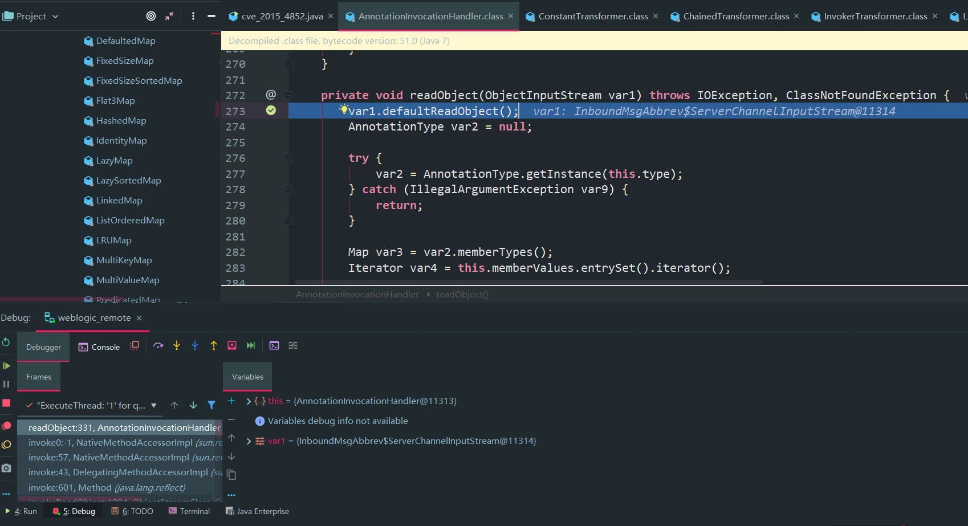Toggle breakpoint on line 273

(x=271, y=111)
